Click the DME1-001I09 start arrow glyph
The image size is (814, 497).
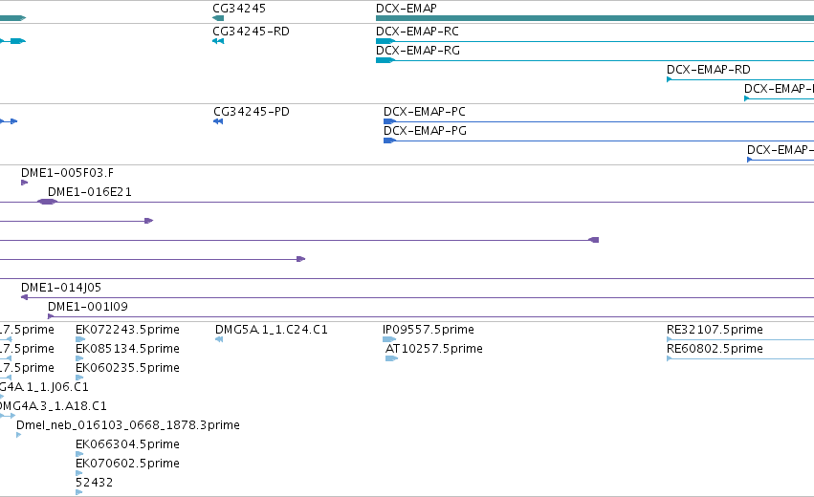(x=51, y=316)
